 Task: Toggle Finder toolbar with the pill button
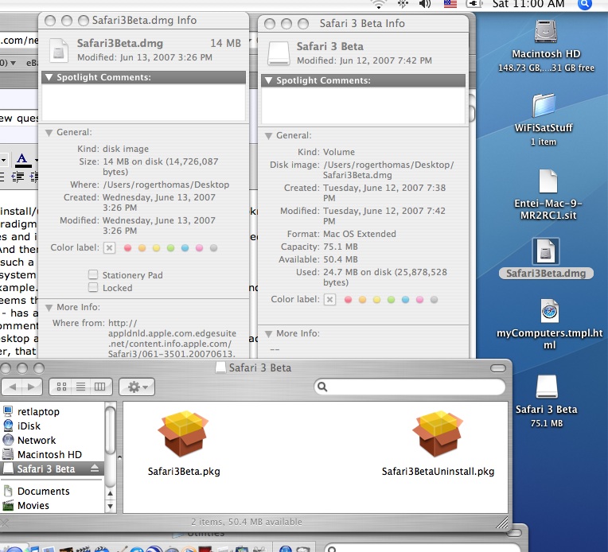(x=498, y=368)
